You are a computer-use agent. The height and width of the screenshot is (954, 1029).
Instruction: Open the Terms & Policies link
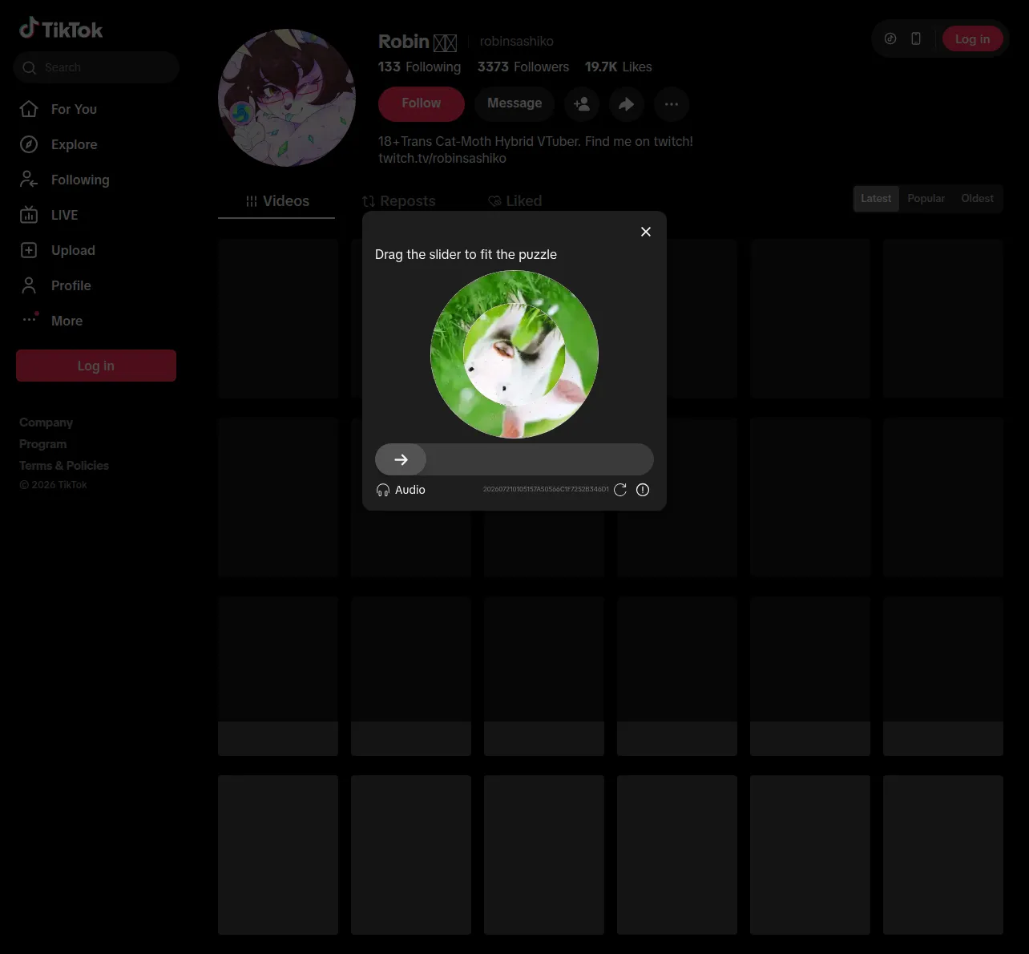pyautogui.click(x=64, y=466)
